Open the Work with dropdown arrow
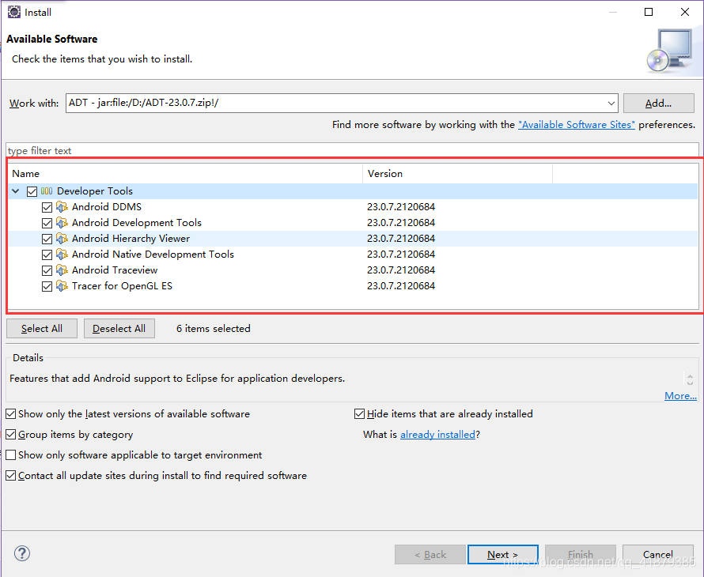Viewport: 704px width, 577px height. (611, 104)
